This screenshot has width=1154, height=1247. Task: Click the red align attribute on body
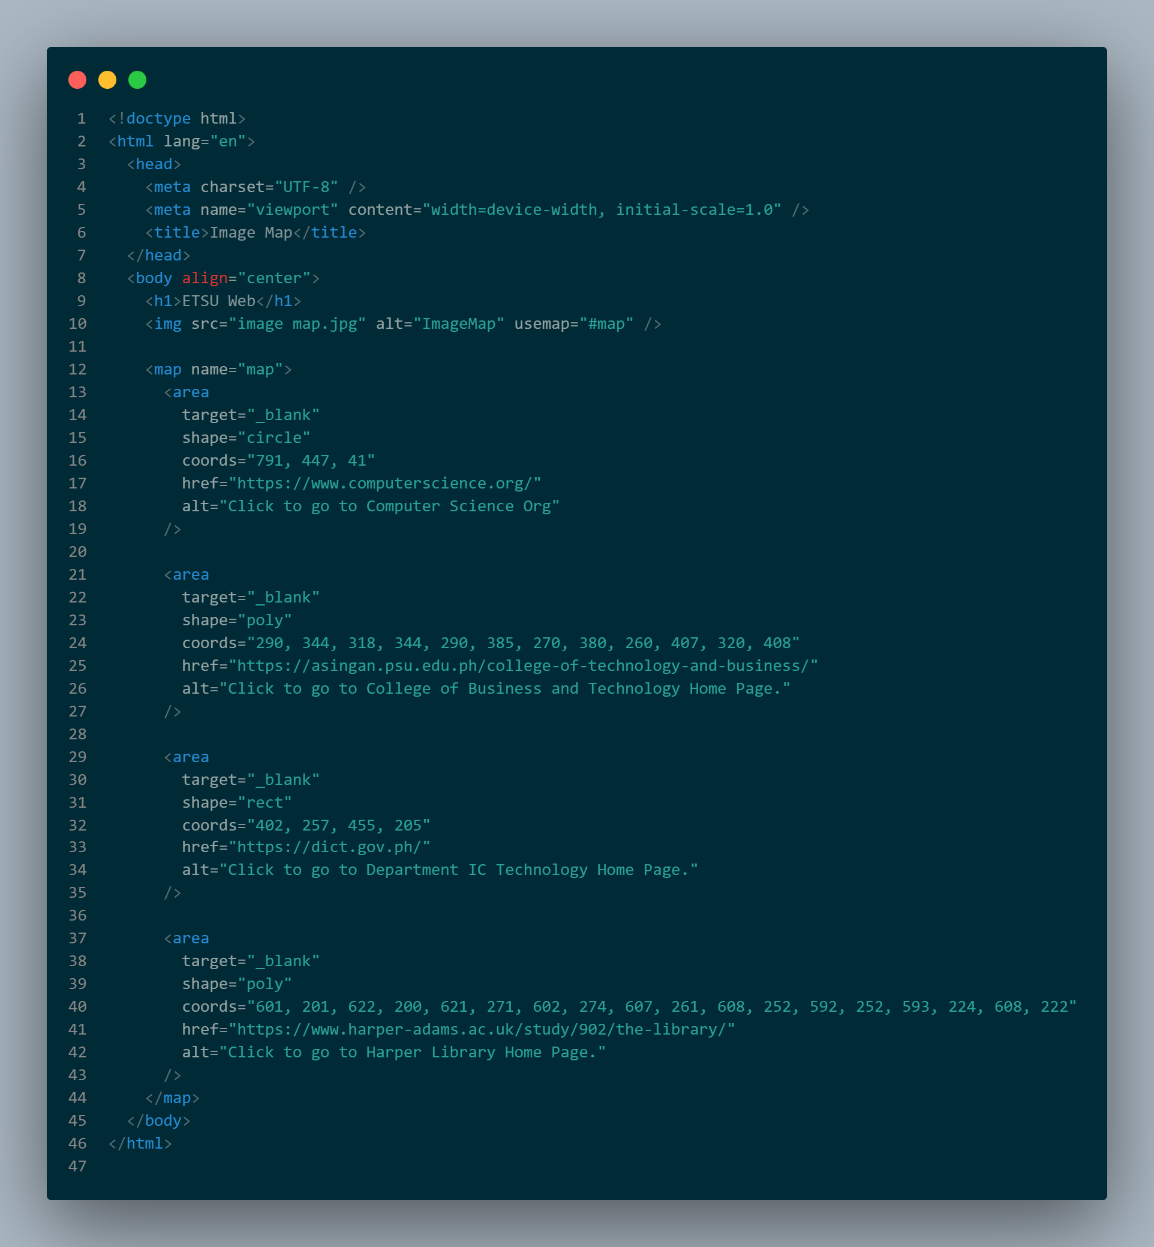click(205, 278)
